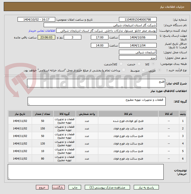Click the quantity 80 in row 6
Viewport: 191px width, 194px height.
point(42,159)
